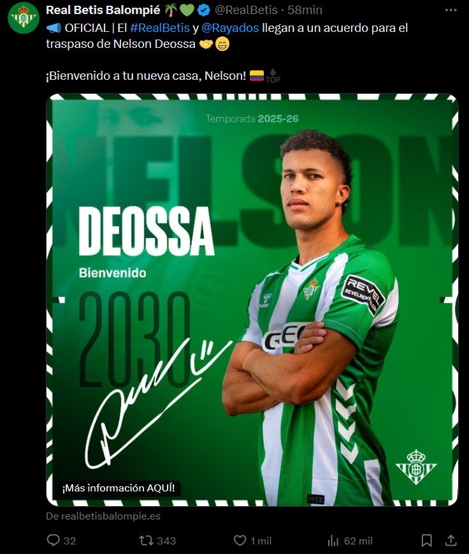Click the 62 mil views count

[358, 541]
